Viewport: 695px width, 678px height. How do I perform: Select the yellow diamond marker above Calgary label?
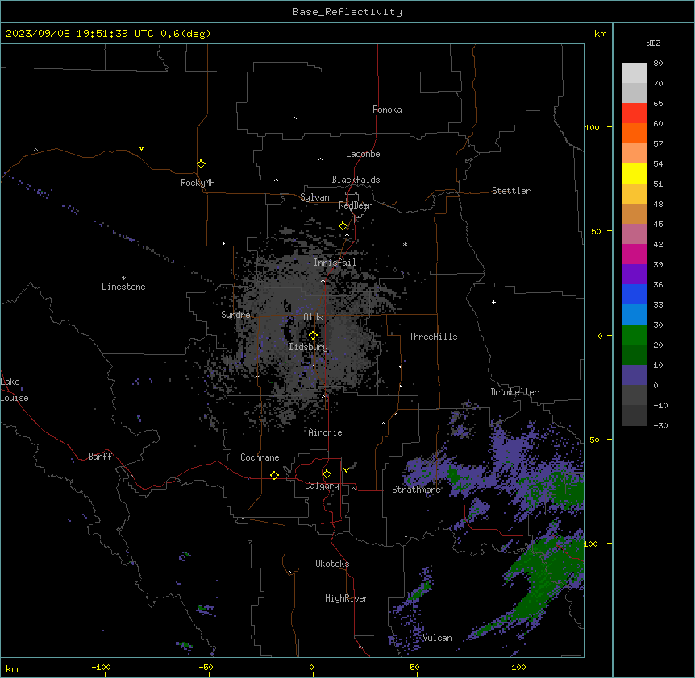click(x=327, y=474)
